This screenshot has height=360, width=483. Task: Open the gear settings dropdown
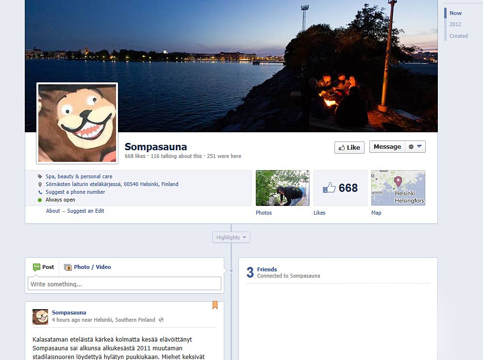415,147
